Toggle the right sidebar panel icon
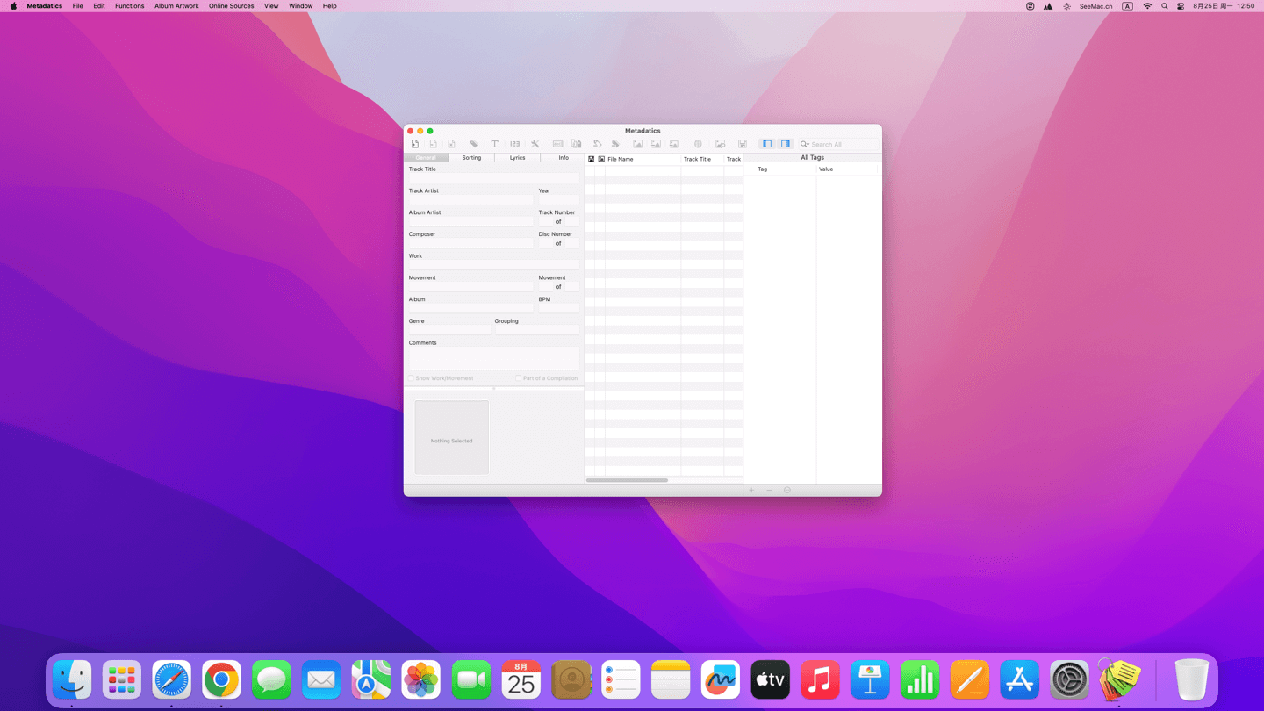Viewport: 1264px width, 711px height. click(x=786, y=144)
